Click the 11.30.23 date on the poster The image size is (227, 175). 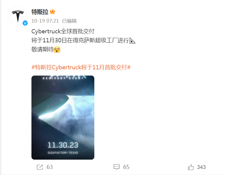click(x=63, y=145)
